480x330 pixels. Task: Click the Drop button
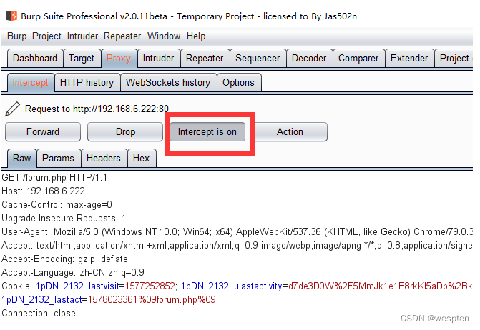pos(125,132)
